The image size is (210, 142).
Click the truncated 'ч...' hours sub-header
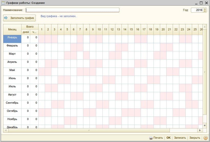(34, 32)
